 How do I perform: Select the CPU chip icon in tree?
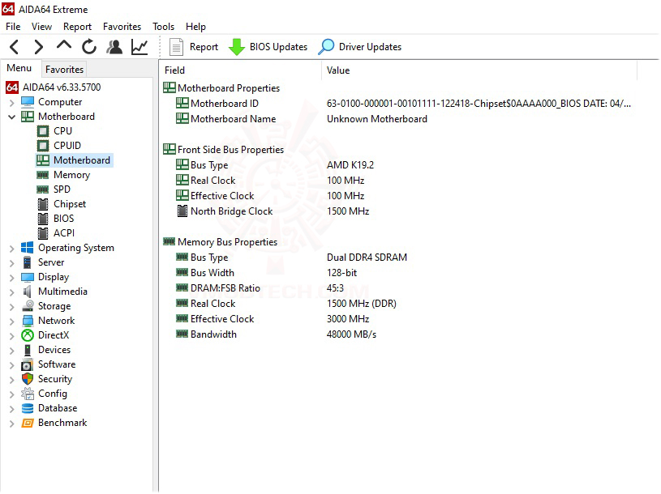(42, 131)
